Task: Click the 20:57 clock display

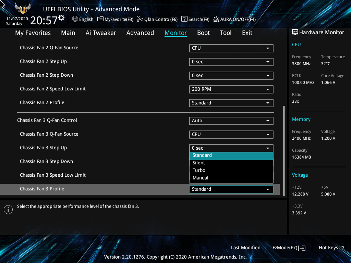Action: (44, 21)
